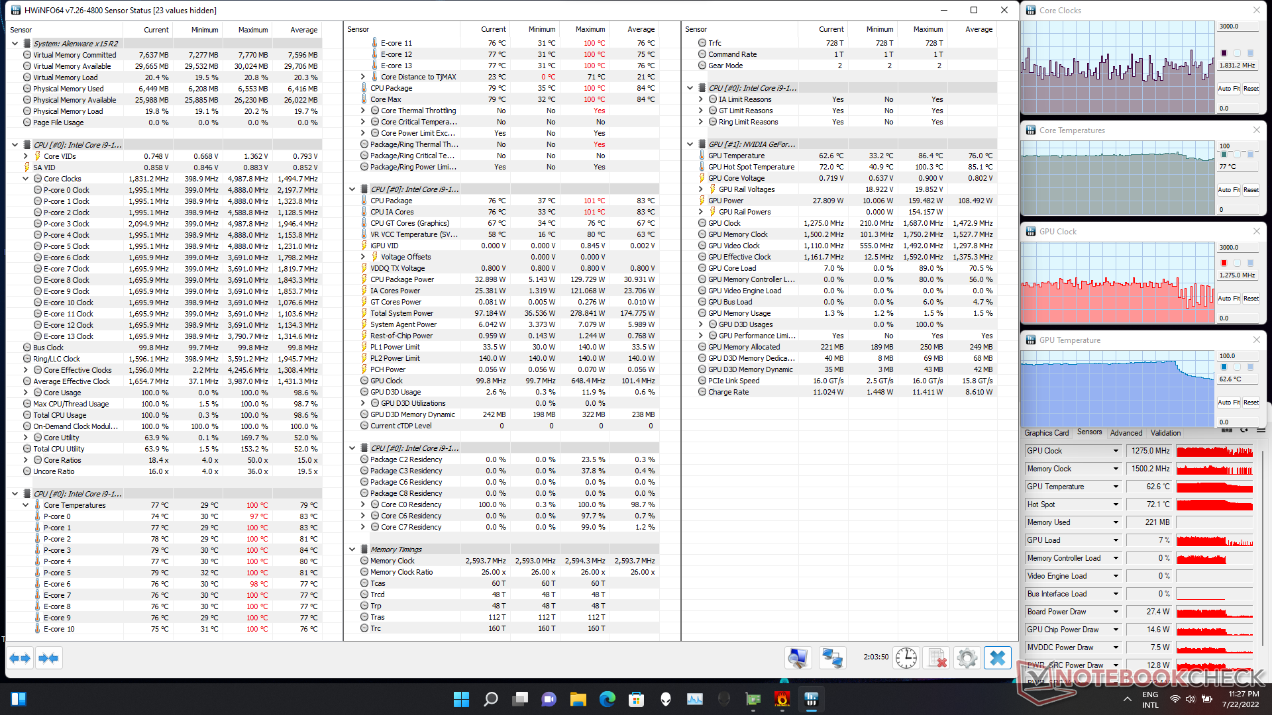Open the sensor summary monitor magnifier icon
Viewport: 1272px width, 715px height.
click(798, 658)
